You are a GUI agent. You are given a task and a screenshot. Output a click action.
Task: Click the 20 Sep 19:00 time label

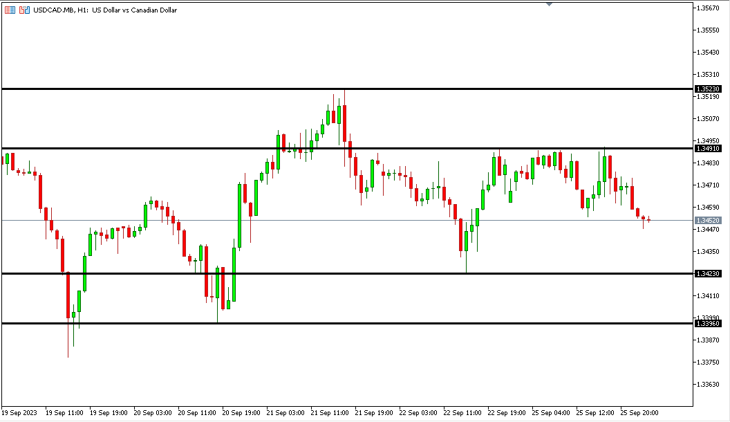pos(241,413)
